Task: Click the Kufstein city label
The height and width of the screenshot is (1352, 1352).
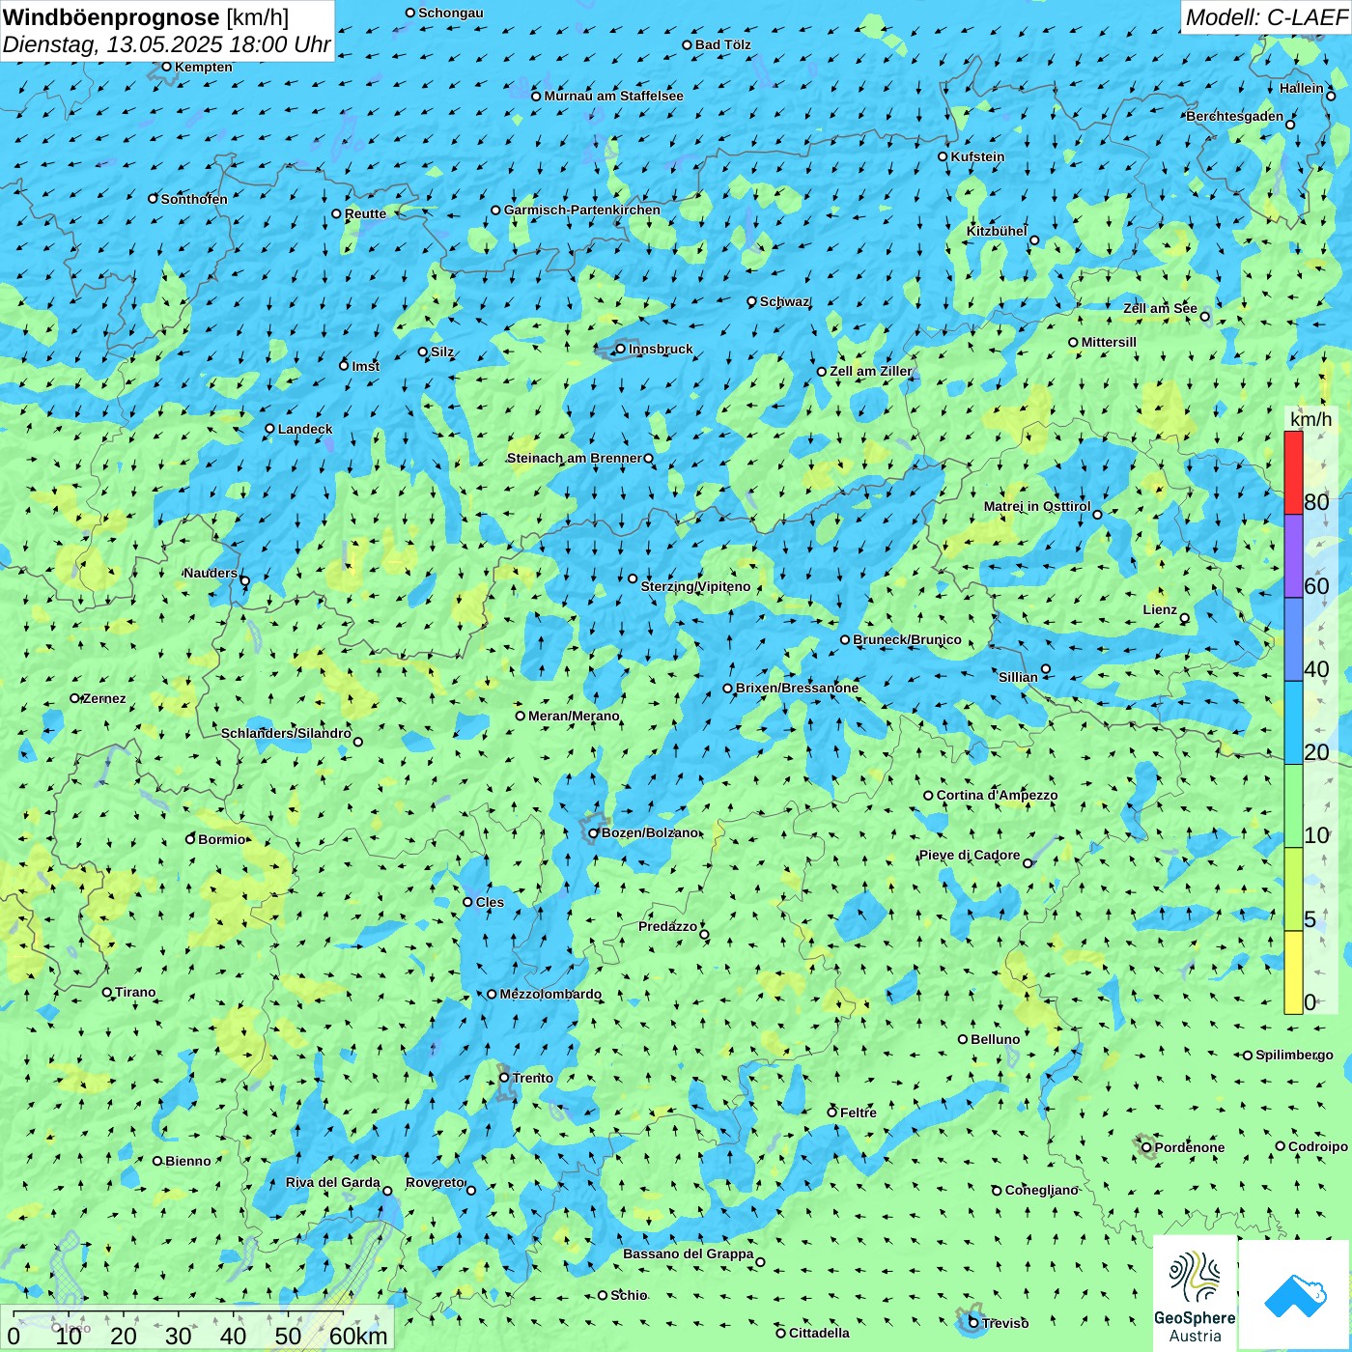Action: pyautogui.click(x=977, y=156)
